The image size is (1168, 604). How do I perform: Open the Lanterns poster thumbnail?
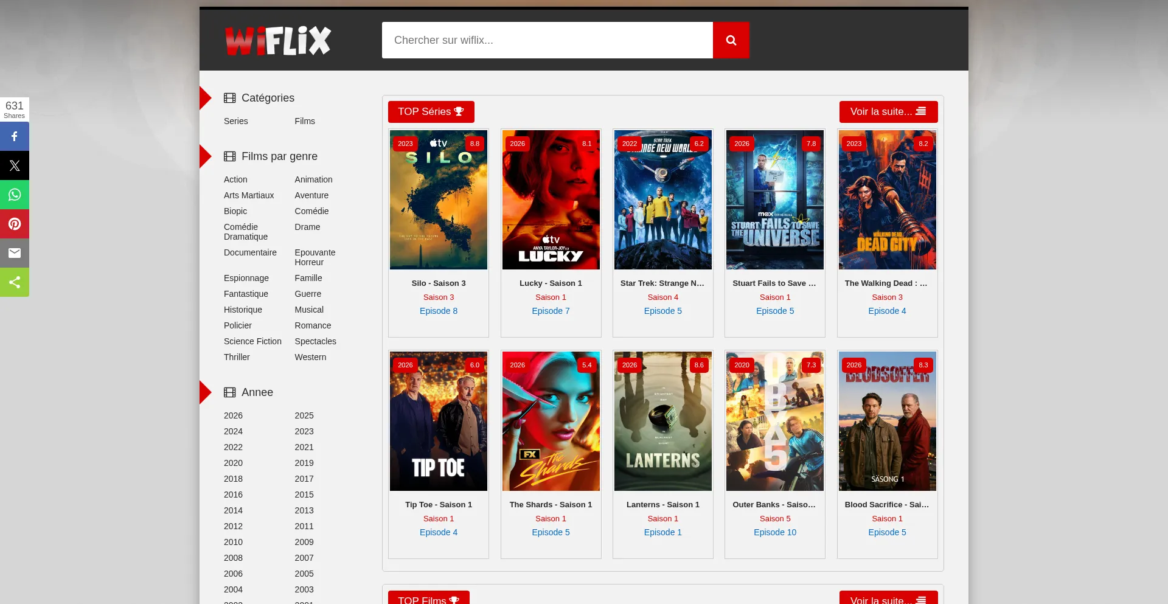click(x=663, y=421)
